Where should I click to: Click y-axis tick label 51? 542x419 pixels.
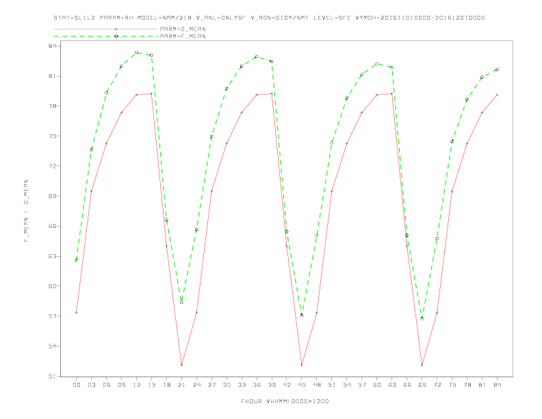point(53,376)
